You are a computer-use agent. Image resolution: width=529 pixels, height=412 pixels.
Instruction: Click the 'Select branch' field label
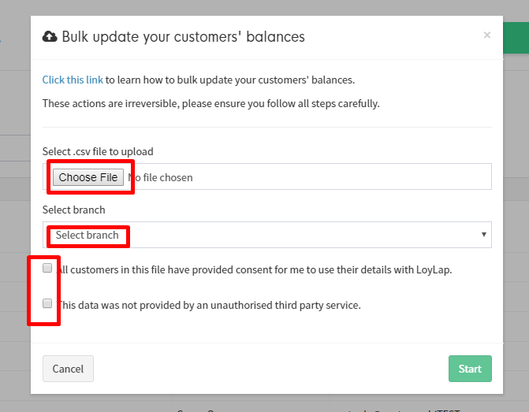73,210
